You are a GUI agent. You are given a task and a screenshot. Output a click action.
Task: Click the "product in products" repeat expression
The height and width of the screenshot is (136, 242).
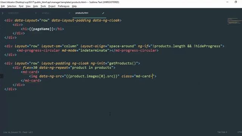pyautogui.click(x=92, y=68)
